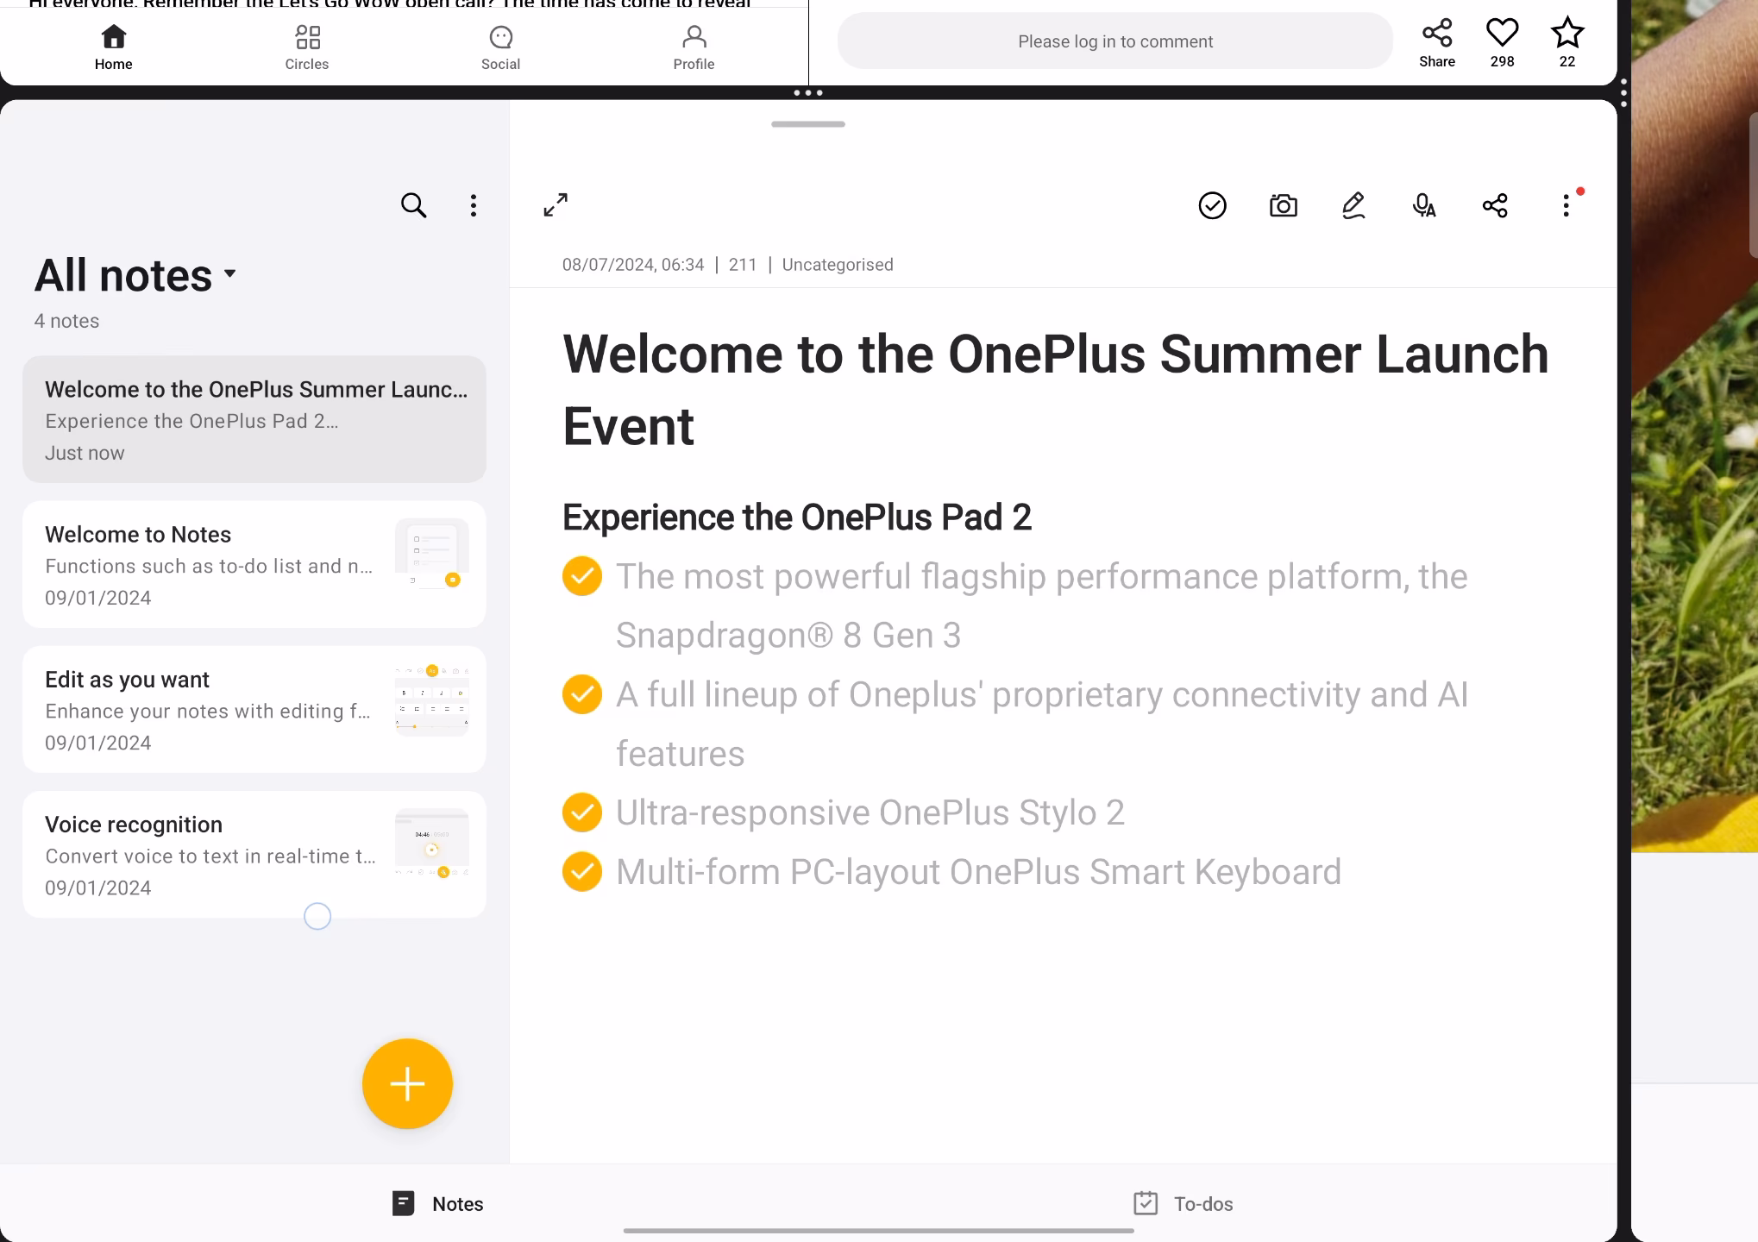Image resolution: width=1758 pixels, height=1242 pixels.
Task: Open the All notes folder dropdown
Action: 135,276
